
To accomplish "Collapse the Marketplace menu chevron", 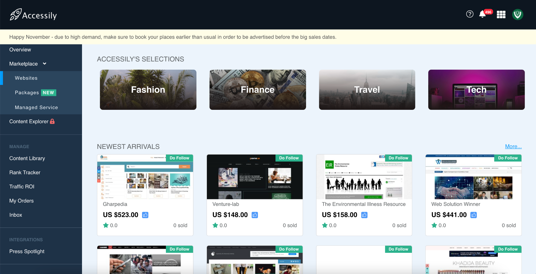I will pos(44,63).
